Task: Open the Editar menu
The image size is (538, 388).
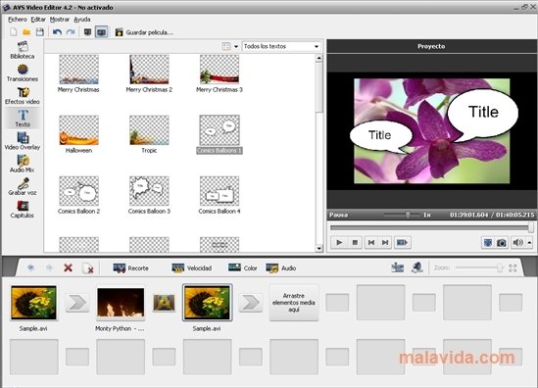Action: pyautogui.click(x=38, y=20)
